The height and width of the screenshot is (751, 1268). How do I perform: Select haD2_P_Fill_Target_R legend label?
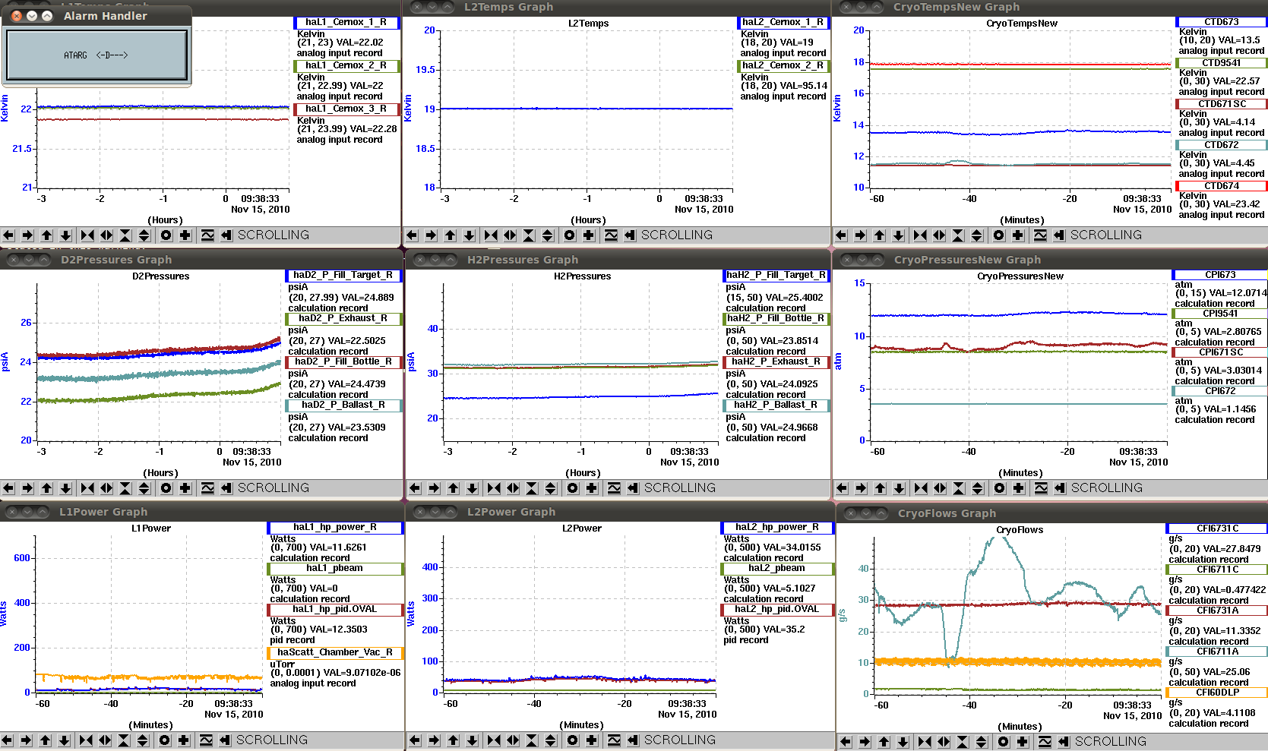[x=343, y=276]
